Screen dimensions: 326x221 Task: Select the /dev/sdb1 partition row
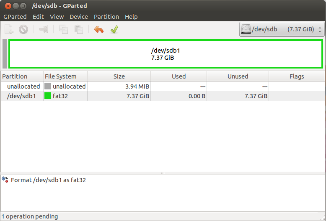(163, 96)
